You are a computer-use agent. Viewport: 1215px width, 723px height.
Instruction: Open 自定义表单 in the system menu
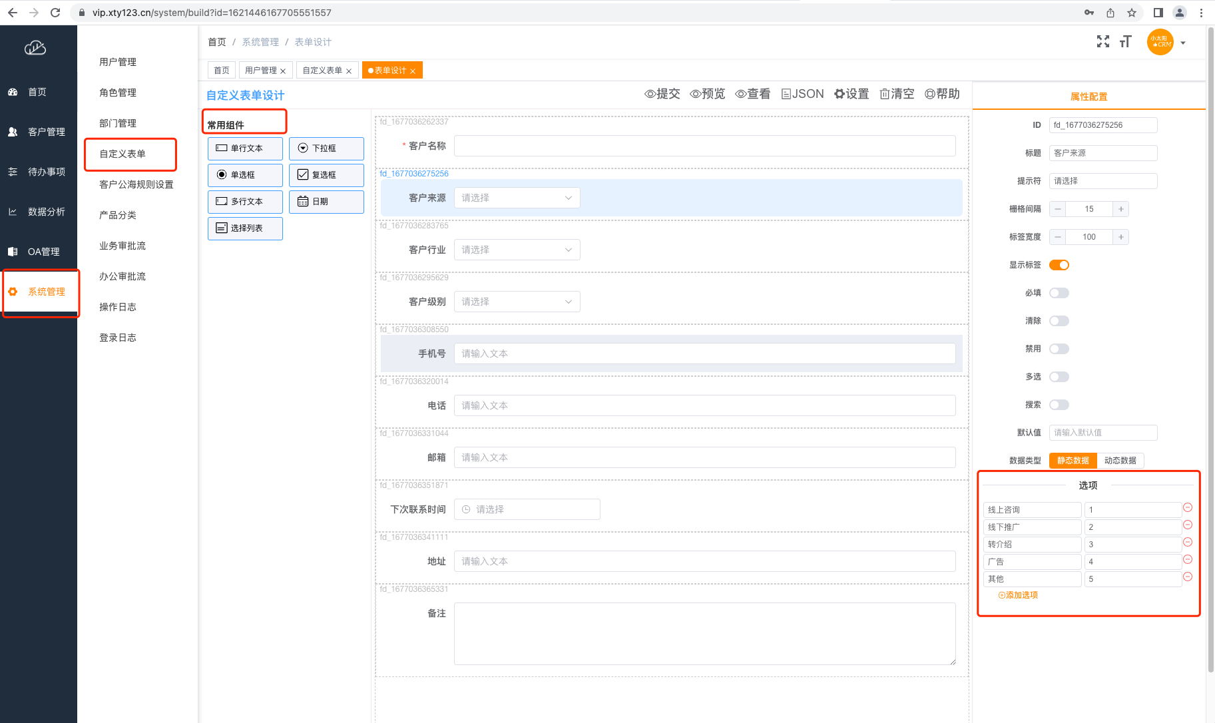pos(123,154)
